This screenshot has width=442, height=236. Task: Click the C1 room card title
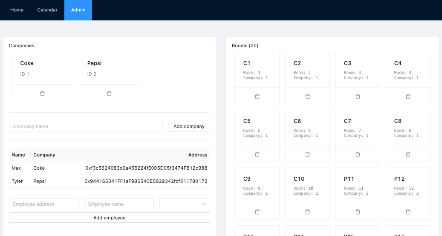(247, 63)
